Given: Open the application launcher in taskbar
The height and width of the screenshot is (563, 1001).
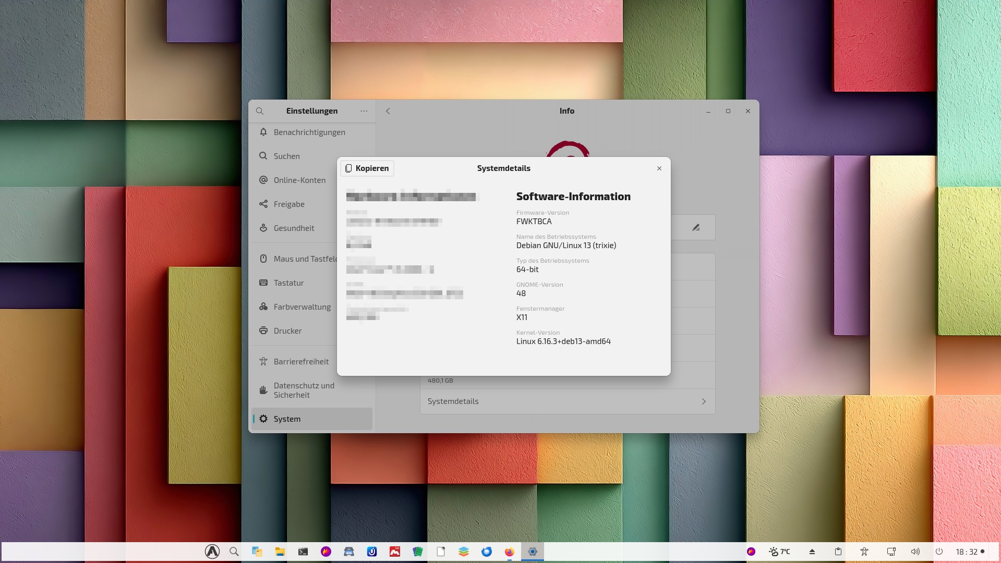Looking at the screenshot, I should [x=212, y=552].
